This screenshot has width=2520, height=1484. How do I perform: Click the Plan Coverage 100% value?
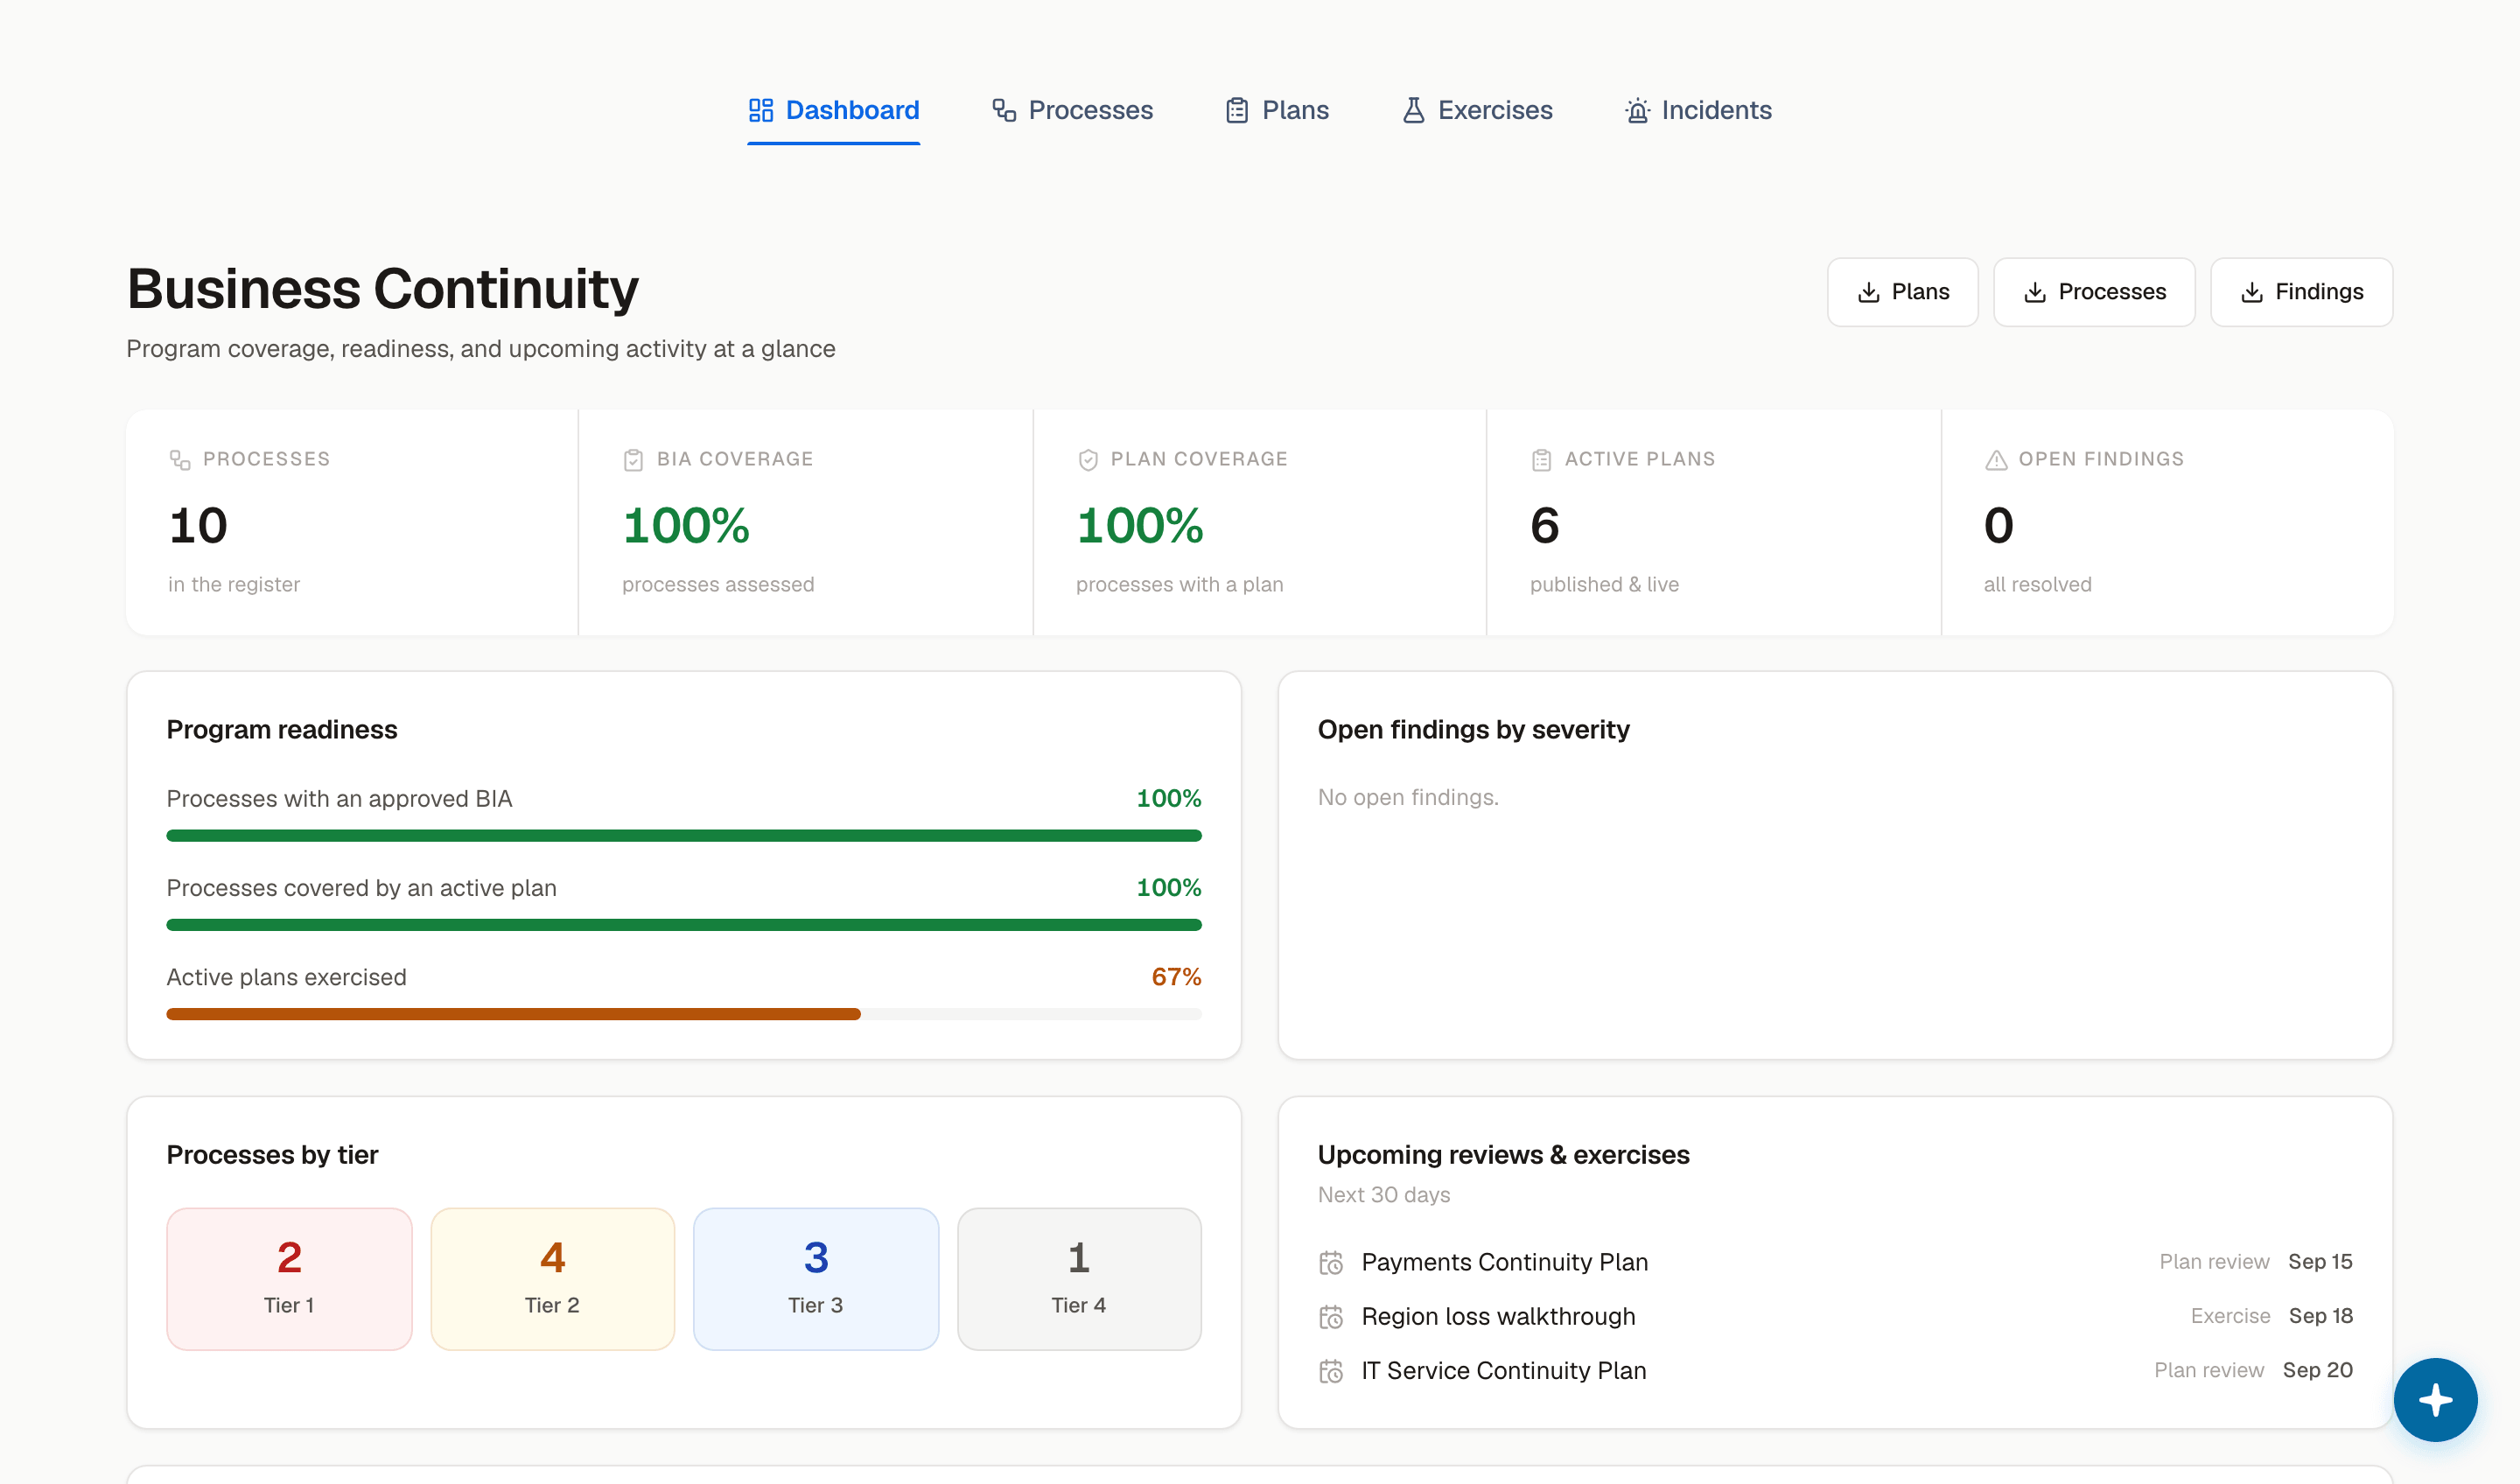point(1140,526)
